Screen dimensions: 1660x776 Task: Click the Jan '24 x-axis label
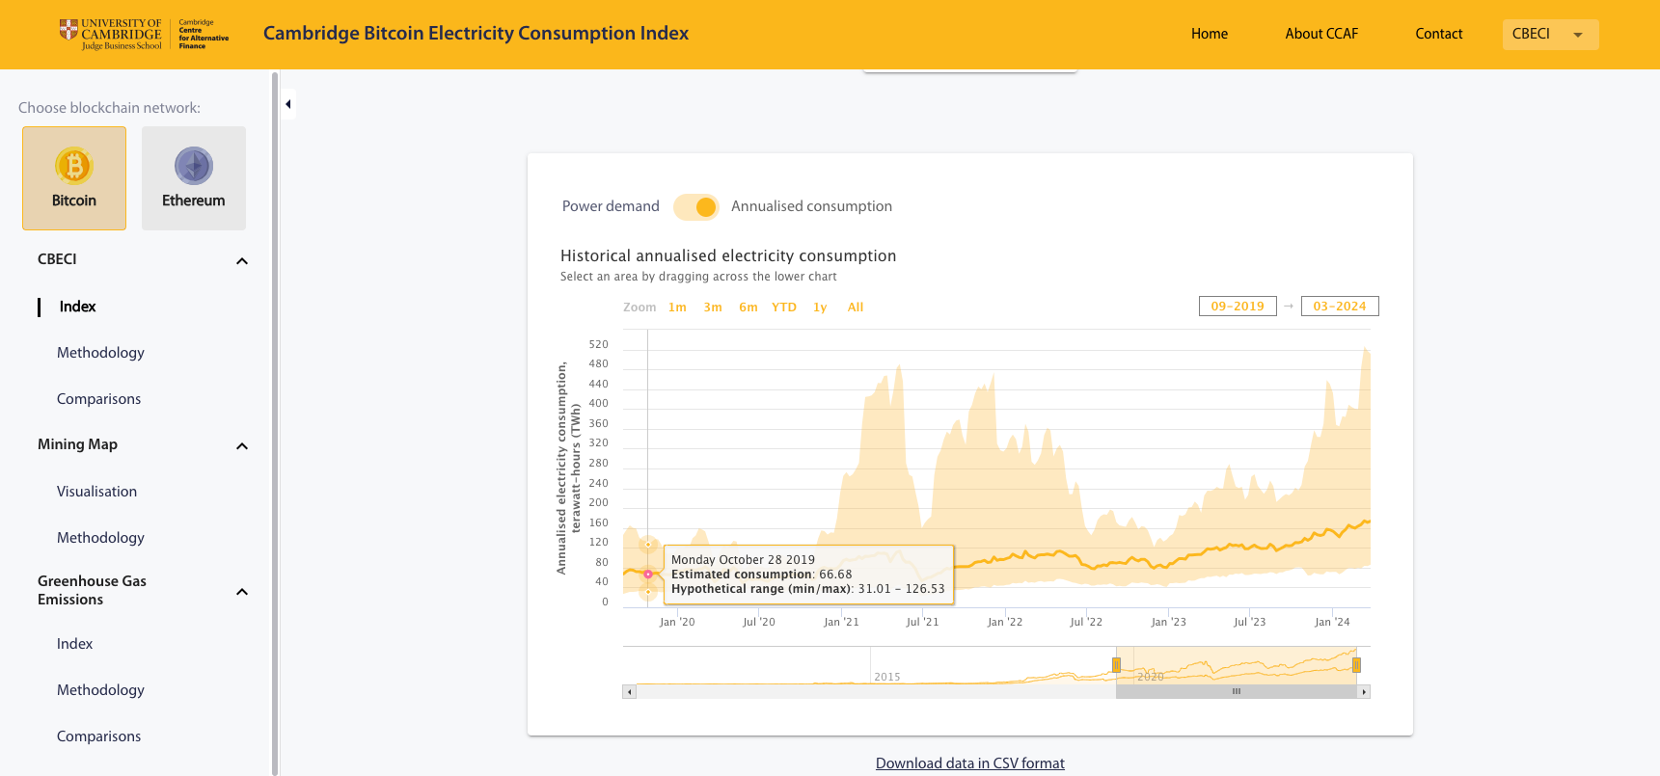tap(1332, 622)
